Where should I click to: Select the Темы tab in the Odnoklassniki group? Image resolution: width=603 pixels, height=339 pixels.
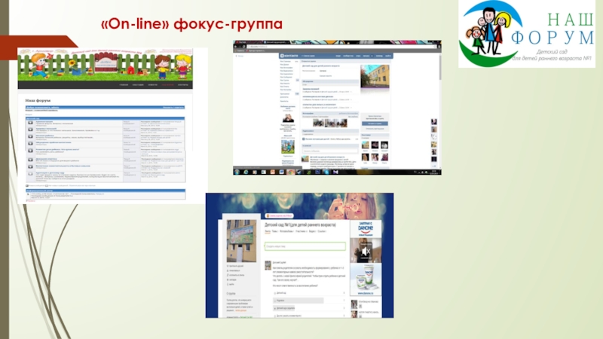(x=274, y=231)
